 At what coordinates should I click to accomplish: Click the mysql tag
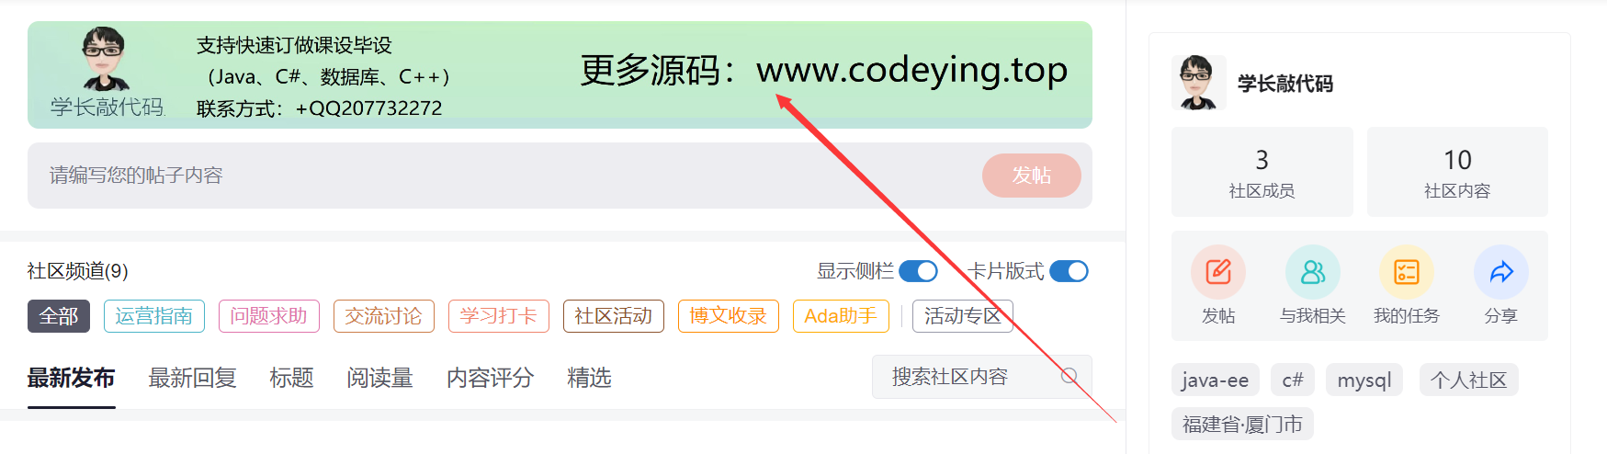(1364, 380)
